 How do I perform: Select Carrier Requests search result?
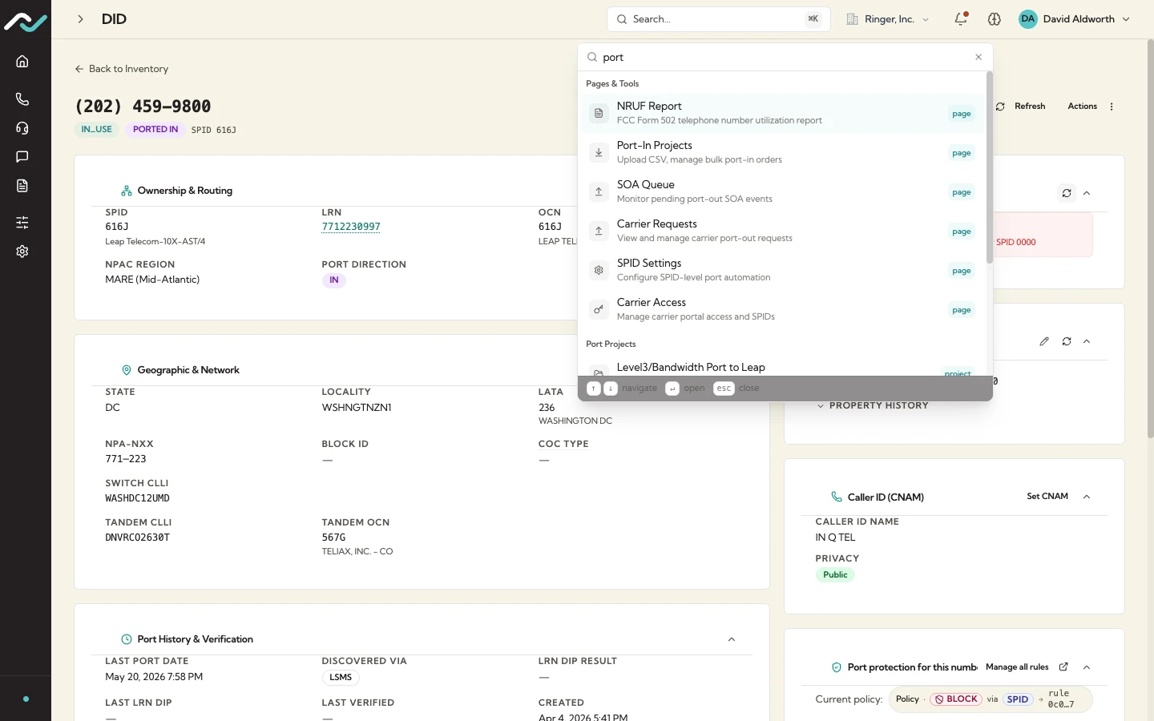(782, 232)
